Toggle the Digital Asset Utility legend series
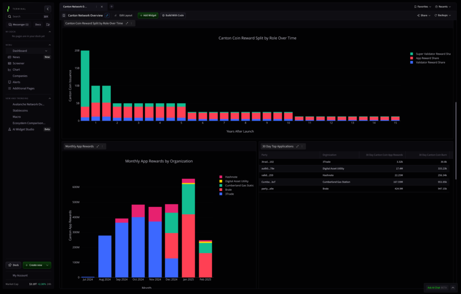 (234, 181)
